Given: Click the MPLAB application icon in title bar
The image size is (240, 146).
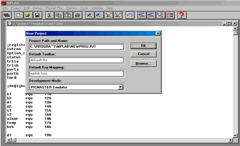Looking at the screenshot, I should pyautogui.click(x=4, y=3).
